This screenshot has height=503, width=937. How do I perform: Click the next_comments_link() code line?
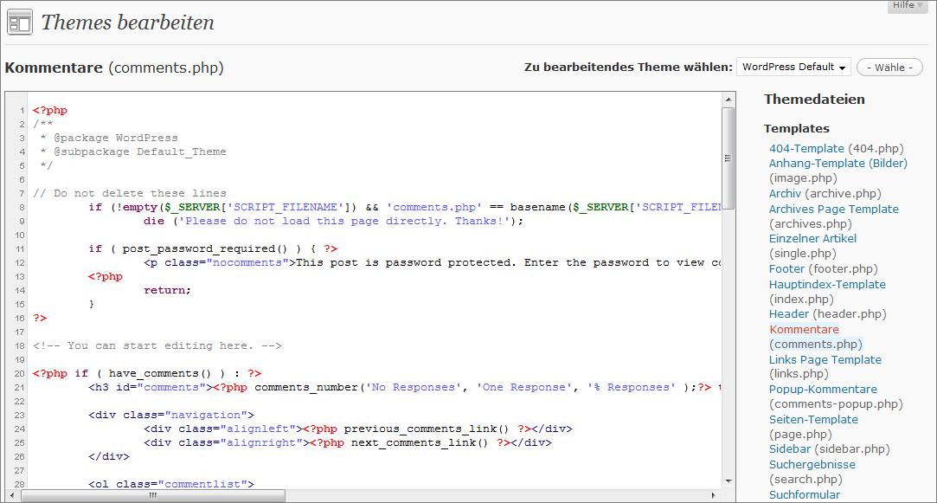pyautogui.click(x=348, y=442)
